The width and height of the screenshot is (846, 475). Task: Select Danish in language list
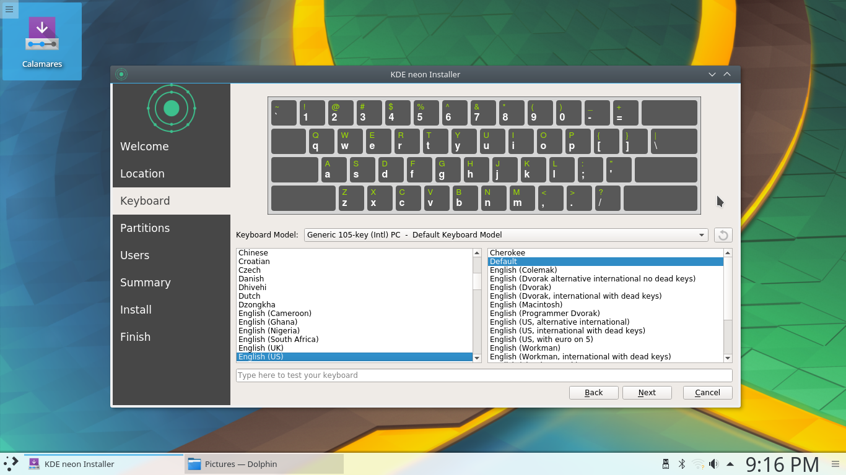354,279
